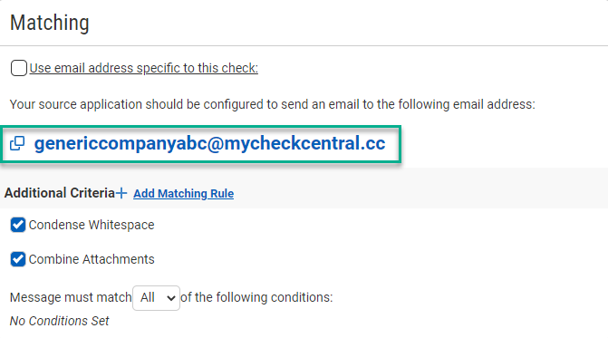Viewport: 608px width, 338px height.
Task: Select the Matching section heading
Action: pos(50,23)
